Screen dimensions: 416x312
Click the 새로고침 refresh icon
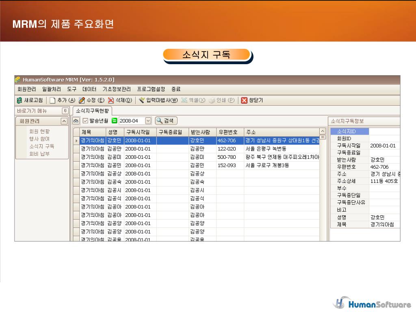tap(19, 100)
